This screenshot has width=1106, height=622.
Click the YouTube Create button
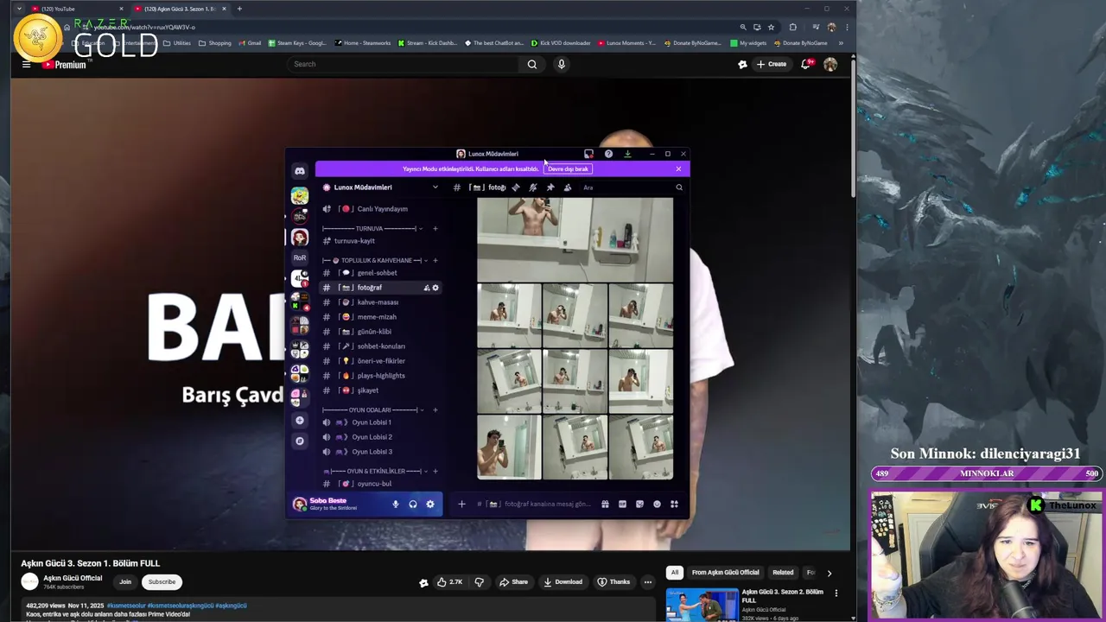[772, 64]
